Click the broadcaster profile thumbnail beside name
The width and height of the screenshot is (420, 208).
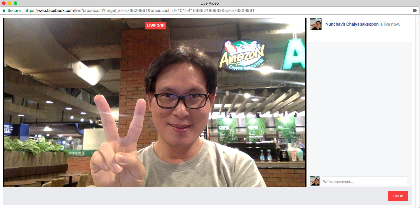click(316, 24)
